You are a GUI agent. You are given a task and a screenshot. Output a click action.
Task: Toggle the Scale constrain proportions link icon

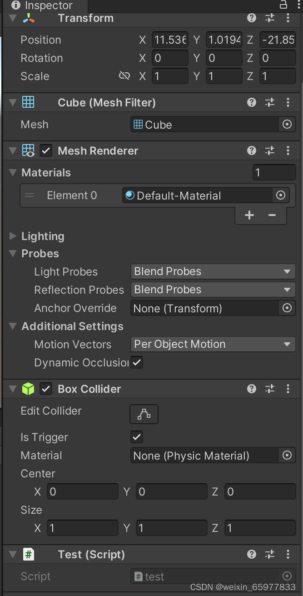point(124,76)
